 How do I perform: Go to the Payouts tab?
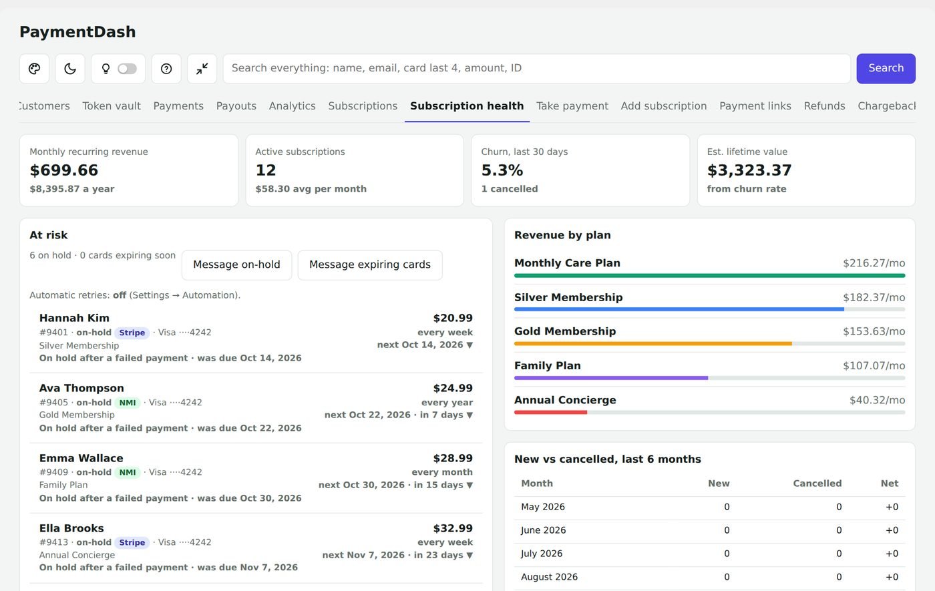tap(236, 106)
